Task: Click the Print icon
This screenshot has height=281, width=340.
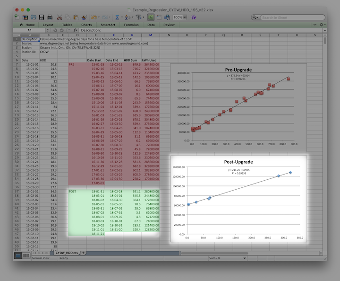Action: tap(50, 18)
